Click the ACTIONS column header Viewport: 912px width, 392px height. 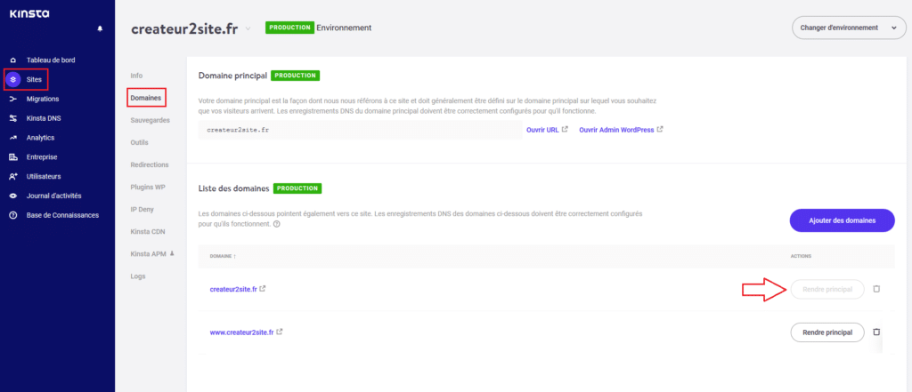tap(801, 256)
